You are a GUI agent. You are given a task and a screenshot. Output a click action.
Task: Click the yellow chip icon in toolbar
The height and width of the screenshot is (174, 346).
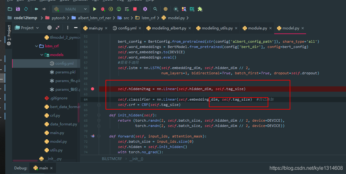[166, 9]
